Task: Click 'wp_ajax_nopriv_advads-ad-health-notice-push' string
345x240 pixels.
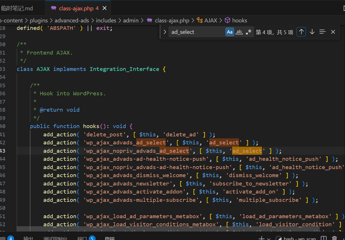Action: click(x=158, y=167)
